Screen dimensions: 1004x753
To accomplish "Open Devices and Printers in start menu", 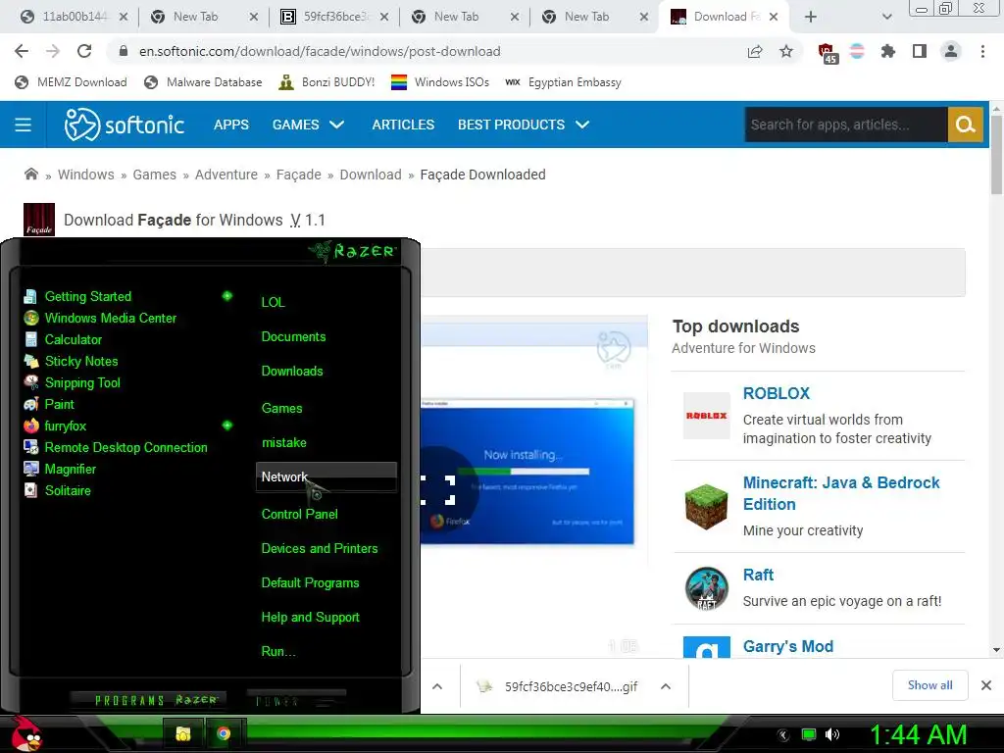I will click(320, 549).
